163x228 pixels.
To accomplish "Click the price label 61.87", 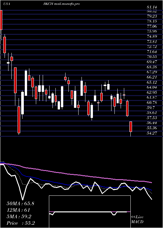I will [152, 98].
